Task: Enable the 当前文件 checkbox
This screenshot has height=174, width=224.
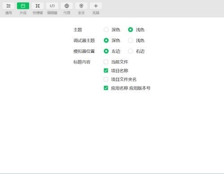Action: pos(106,62)
